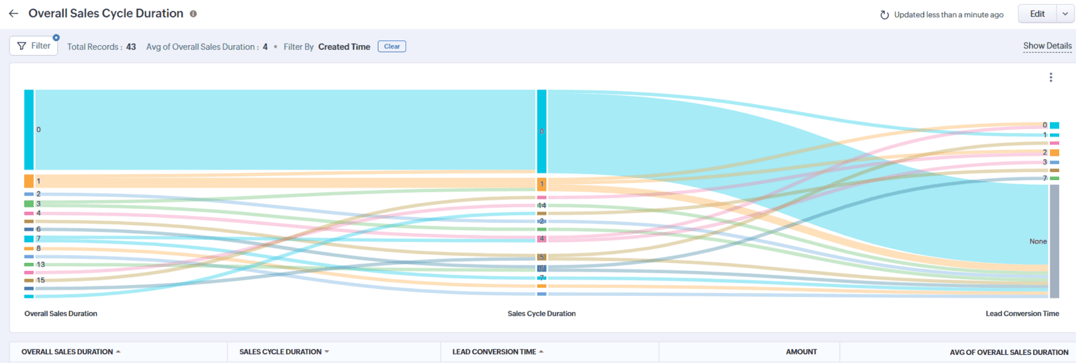Select the orange 1 node under Overall Sales Duration
The width and height of the screenshot is (1076, 363).
pyautogui.click(x=29, y=181)
